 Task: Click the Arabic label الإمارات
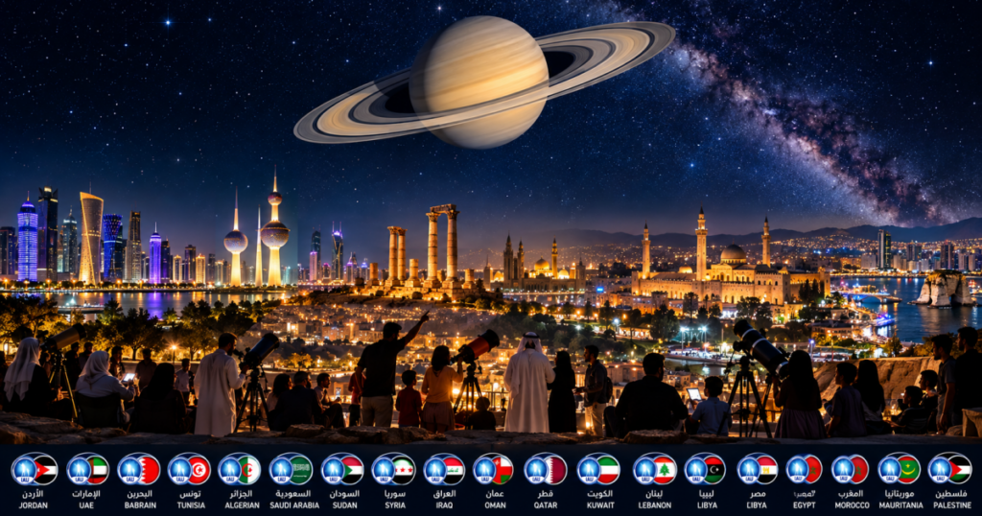coord(87,494)
